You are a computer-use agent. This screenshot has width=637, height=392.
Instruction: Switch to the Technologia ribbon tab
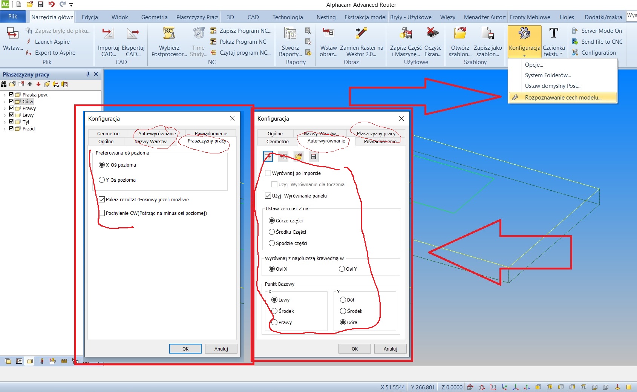[288, 17]
